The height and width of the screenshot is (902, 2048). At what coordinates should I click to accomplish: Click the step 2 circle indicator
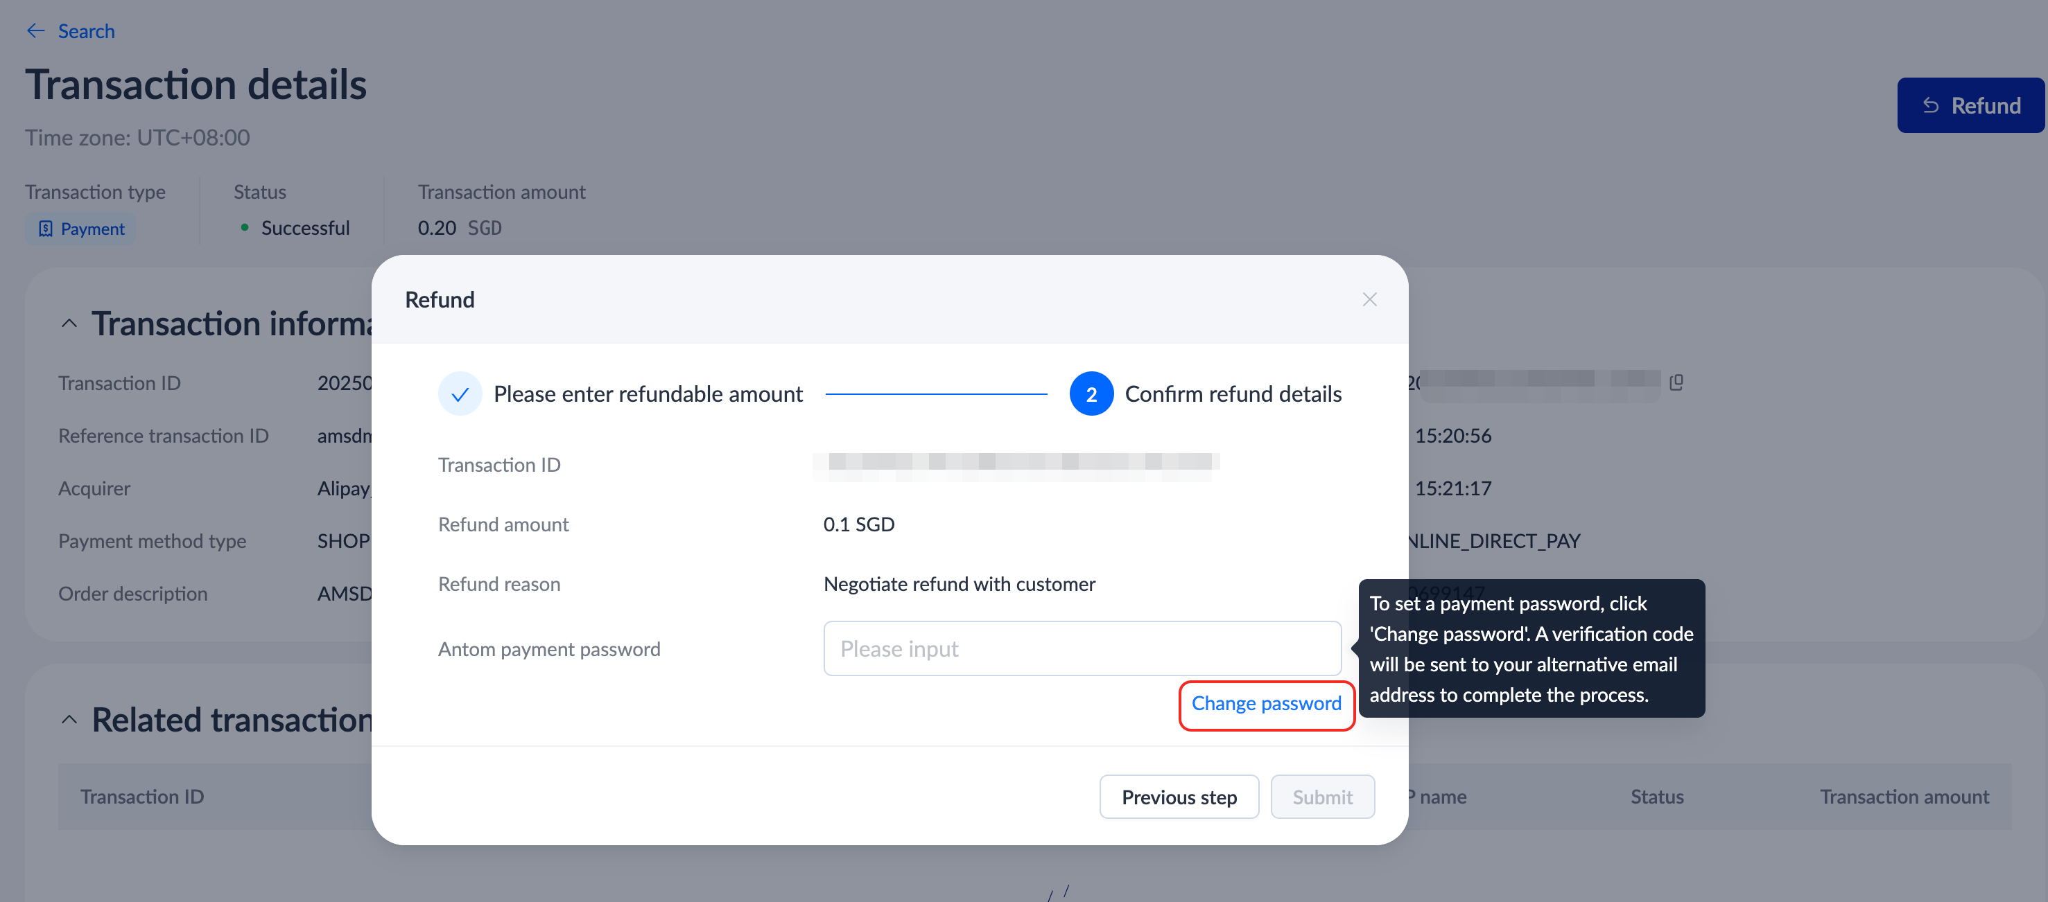[x=1091, y=393]
